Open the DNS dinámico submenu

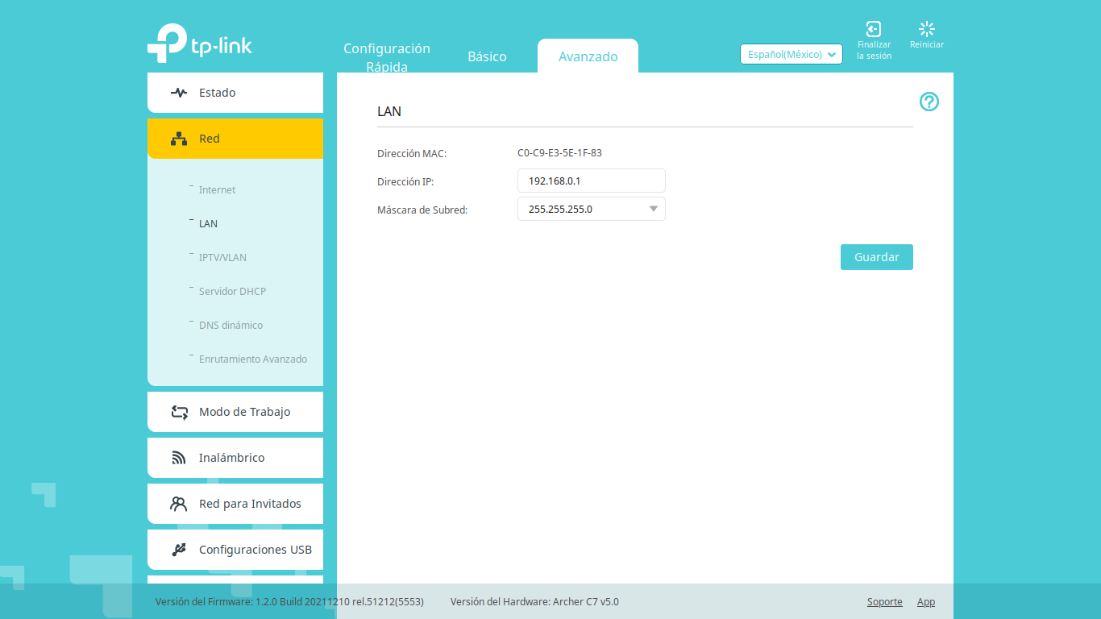coord(231,326)
